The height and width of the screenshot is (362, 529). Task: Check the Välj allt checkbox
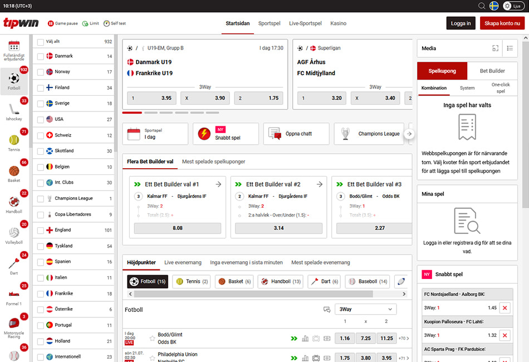coord(41,42)
